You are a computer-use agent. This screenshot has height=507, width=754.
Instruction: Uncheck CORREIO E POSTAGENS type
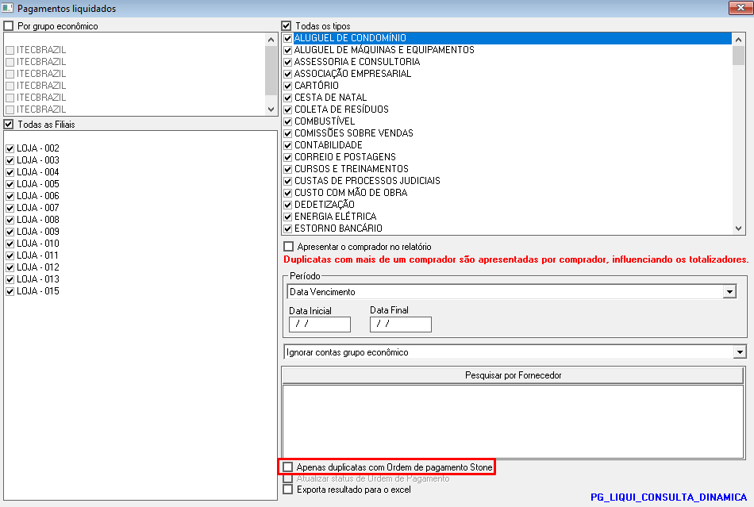pos(288,157)
